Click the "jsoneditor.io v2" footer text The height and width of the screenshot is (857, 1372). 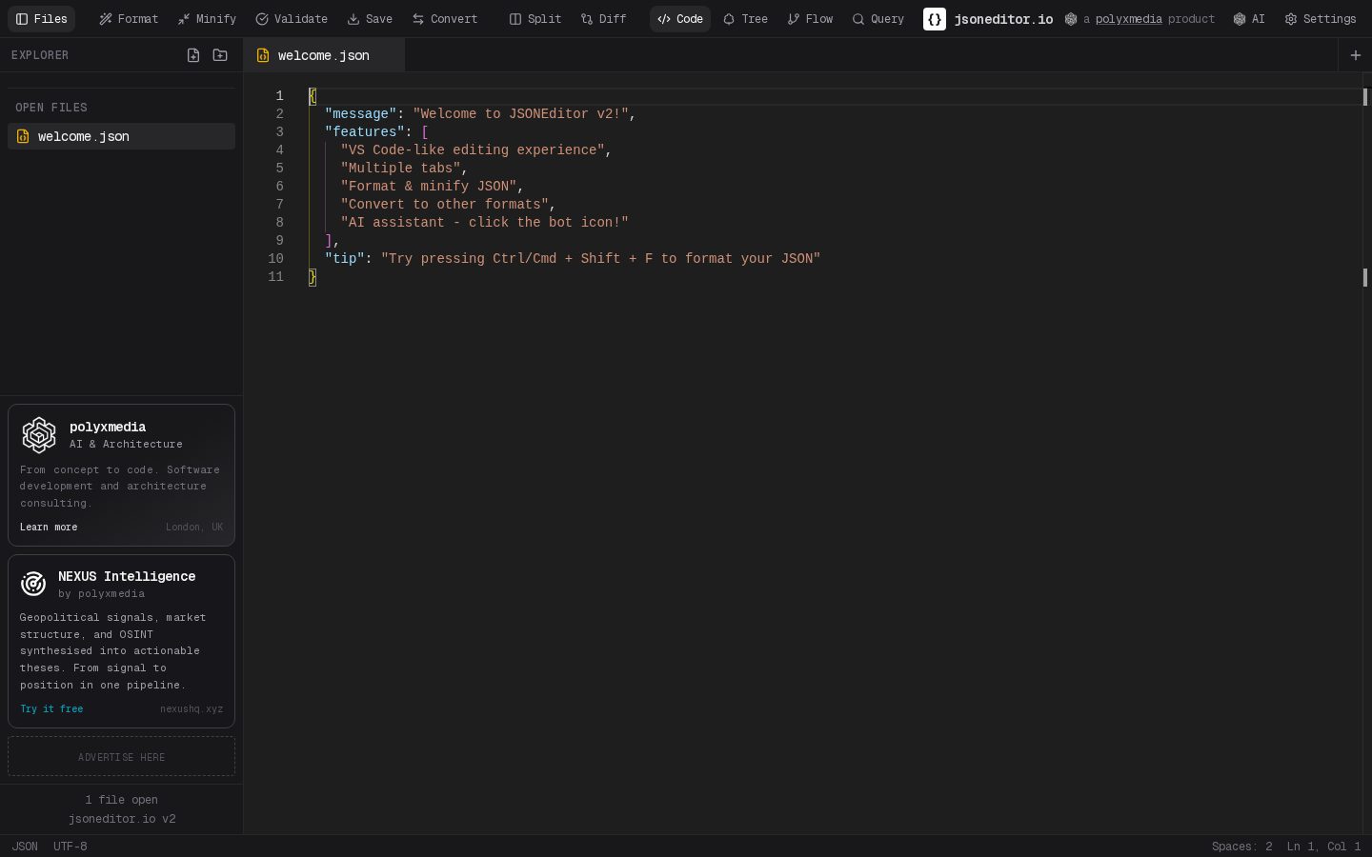point(122,819)
